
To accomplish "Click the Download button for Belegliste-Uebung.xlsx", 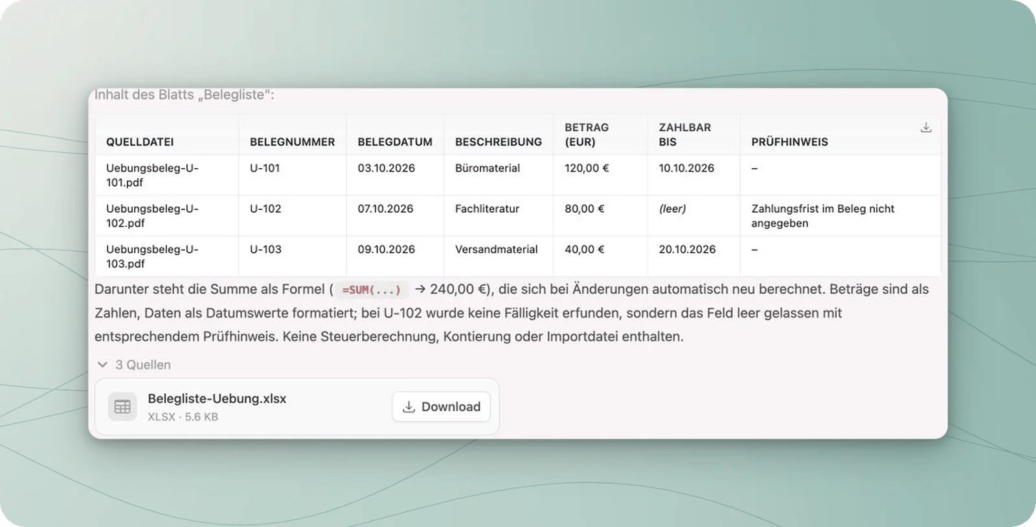I will tap(441, 407).
